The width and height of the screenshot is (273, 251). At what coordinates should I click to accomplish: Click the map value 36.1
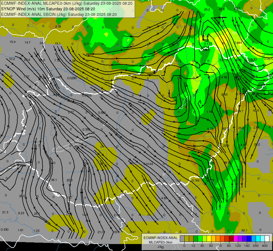(x=54, y=180)
